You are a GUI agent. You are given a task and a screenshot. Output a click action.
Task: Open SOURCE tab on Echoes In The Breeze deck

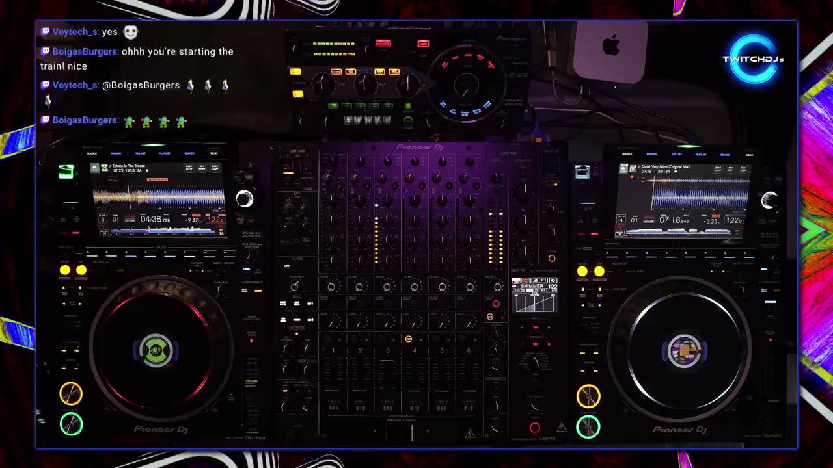click(92, 153)
